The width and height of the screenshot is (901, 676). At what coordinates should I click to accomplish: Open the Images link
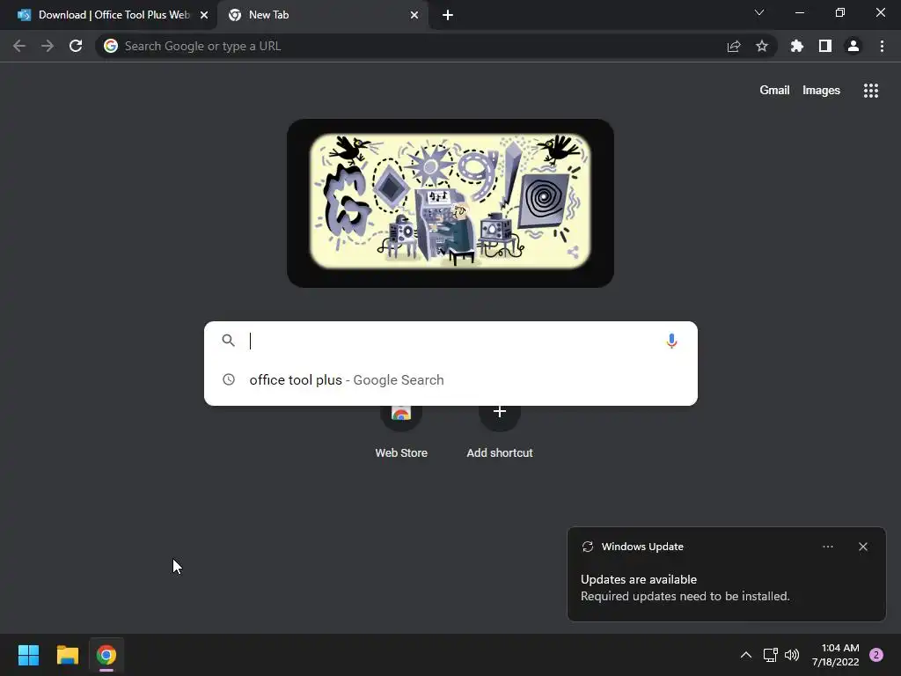click(x=821, y=91)
